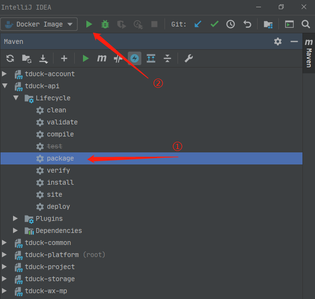Expand the tduck-common module
Image resolution: width=315 pixels, height=299 pixels.
4,243
